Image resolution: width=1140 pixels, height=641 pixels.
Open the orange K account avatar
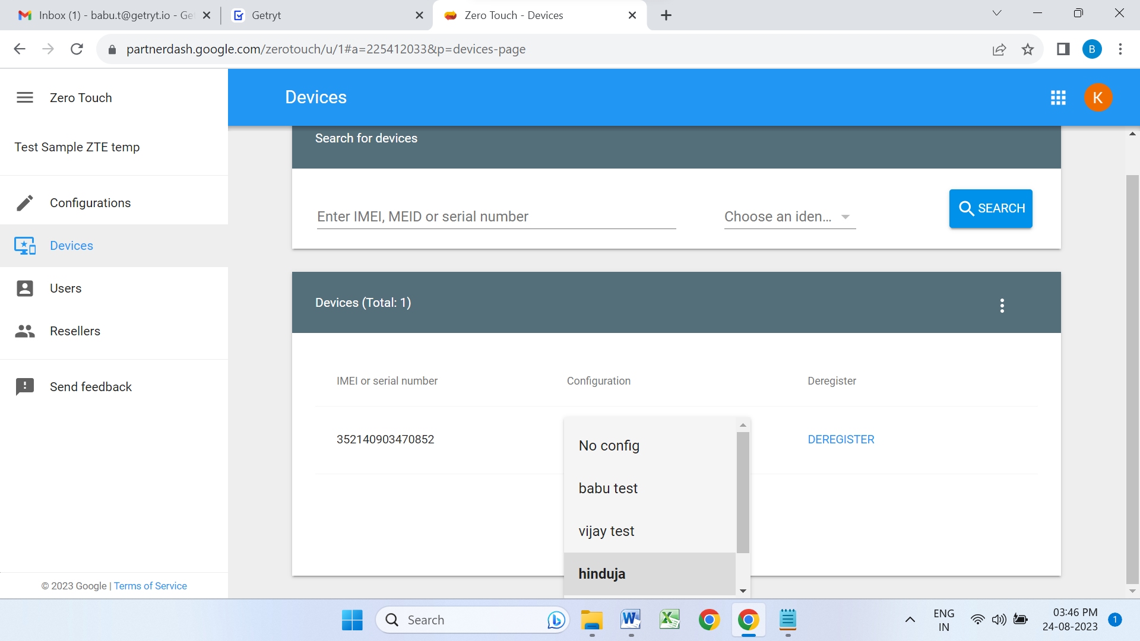[x=1098, y=98]
